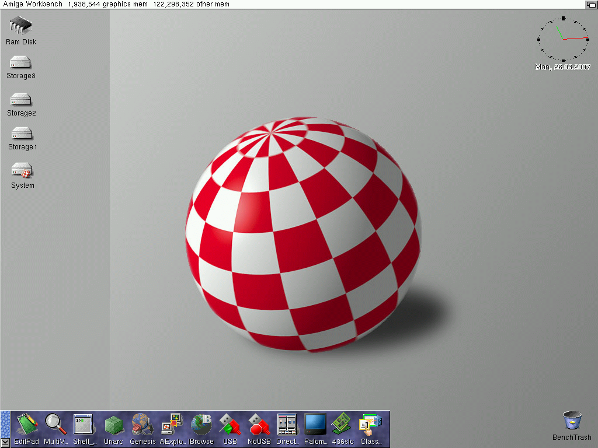
Task: Select the Storage3 drive icon
Action: (x=20, y=62)
